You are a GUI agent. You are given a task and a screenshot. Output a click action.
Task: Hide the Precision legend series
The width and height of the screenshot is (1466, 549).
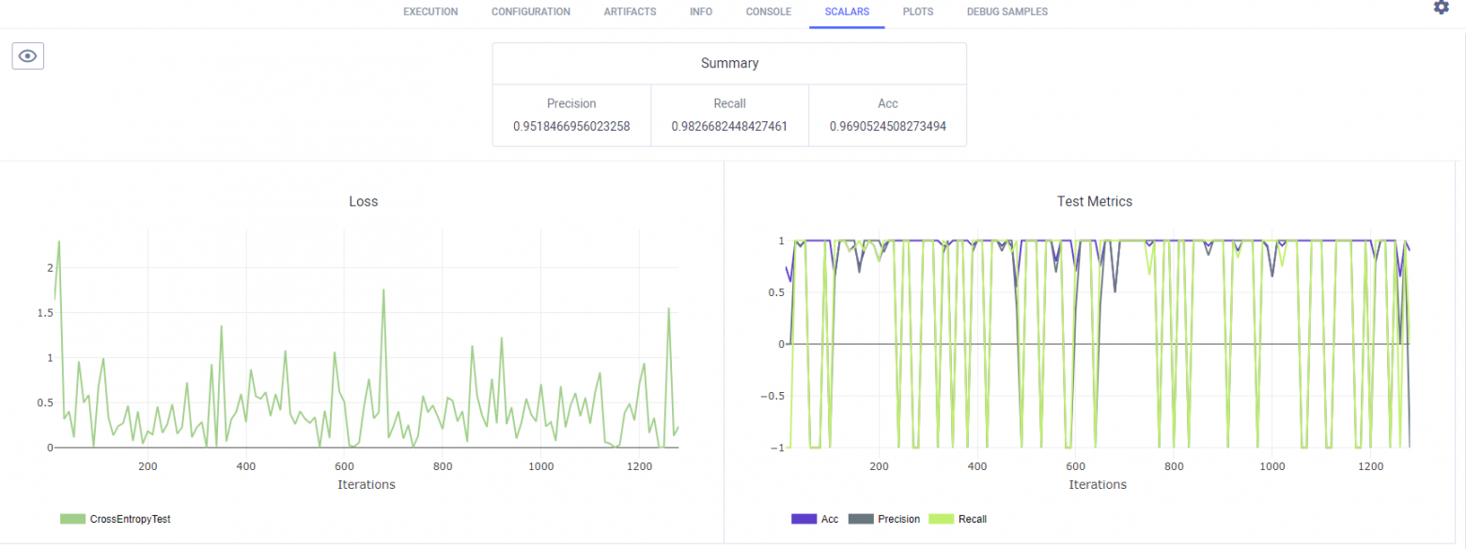pyautogui.click(x=897, y=519)
